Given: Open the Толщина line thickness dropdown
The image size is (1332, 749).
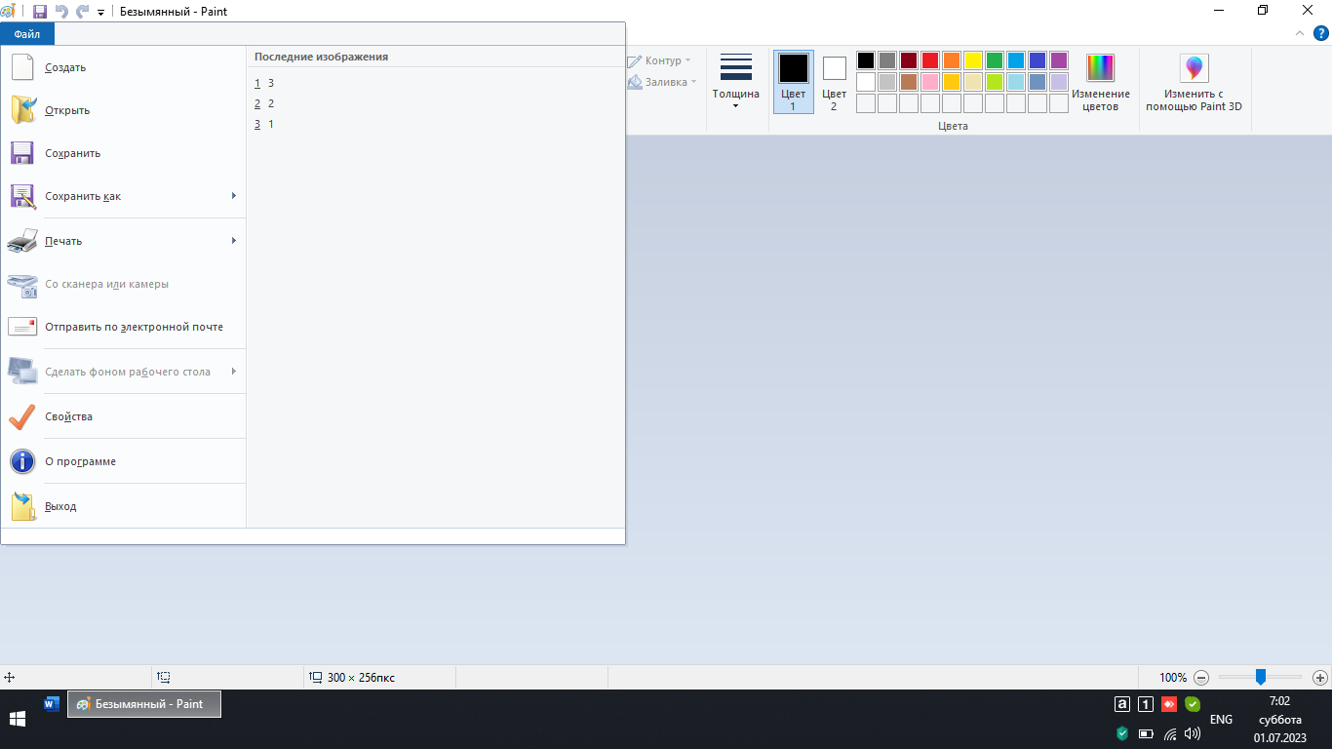Looking at the screenshot, I should click(735, 82).
